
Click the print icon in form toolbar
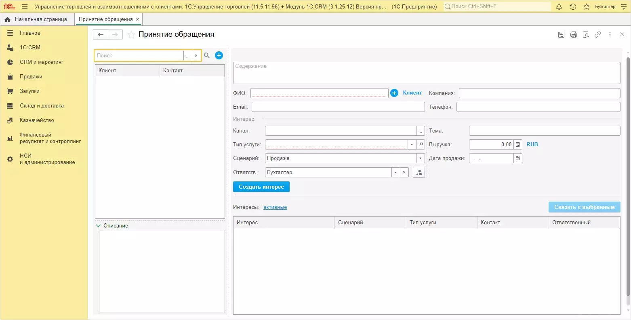(573, 35)
